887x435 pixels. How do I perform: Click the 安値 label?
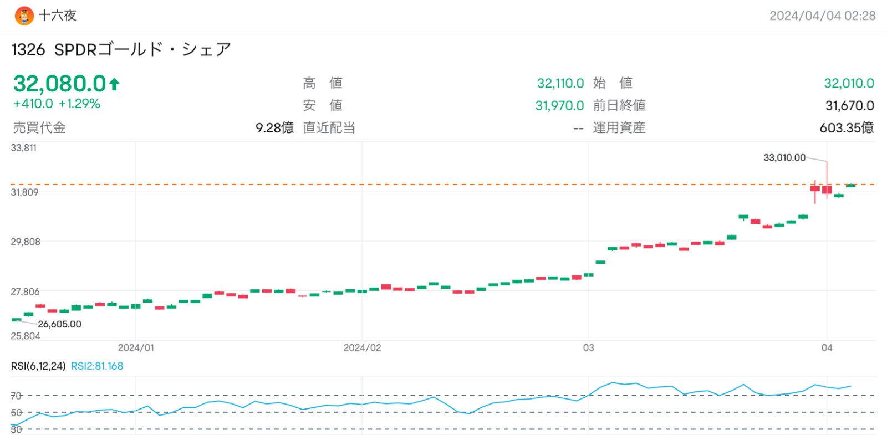pyautogui.click(x=323, y=105)
